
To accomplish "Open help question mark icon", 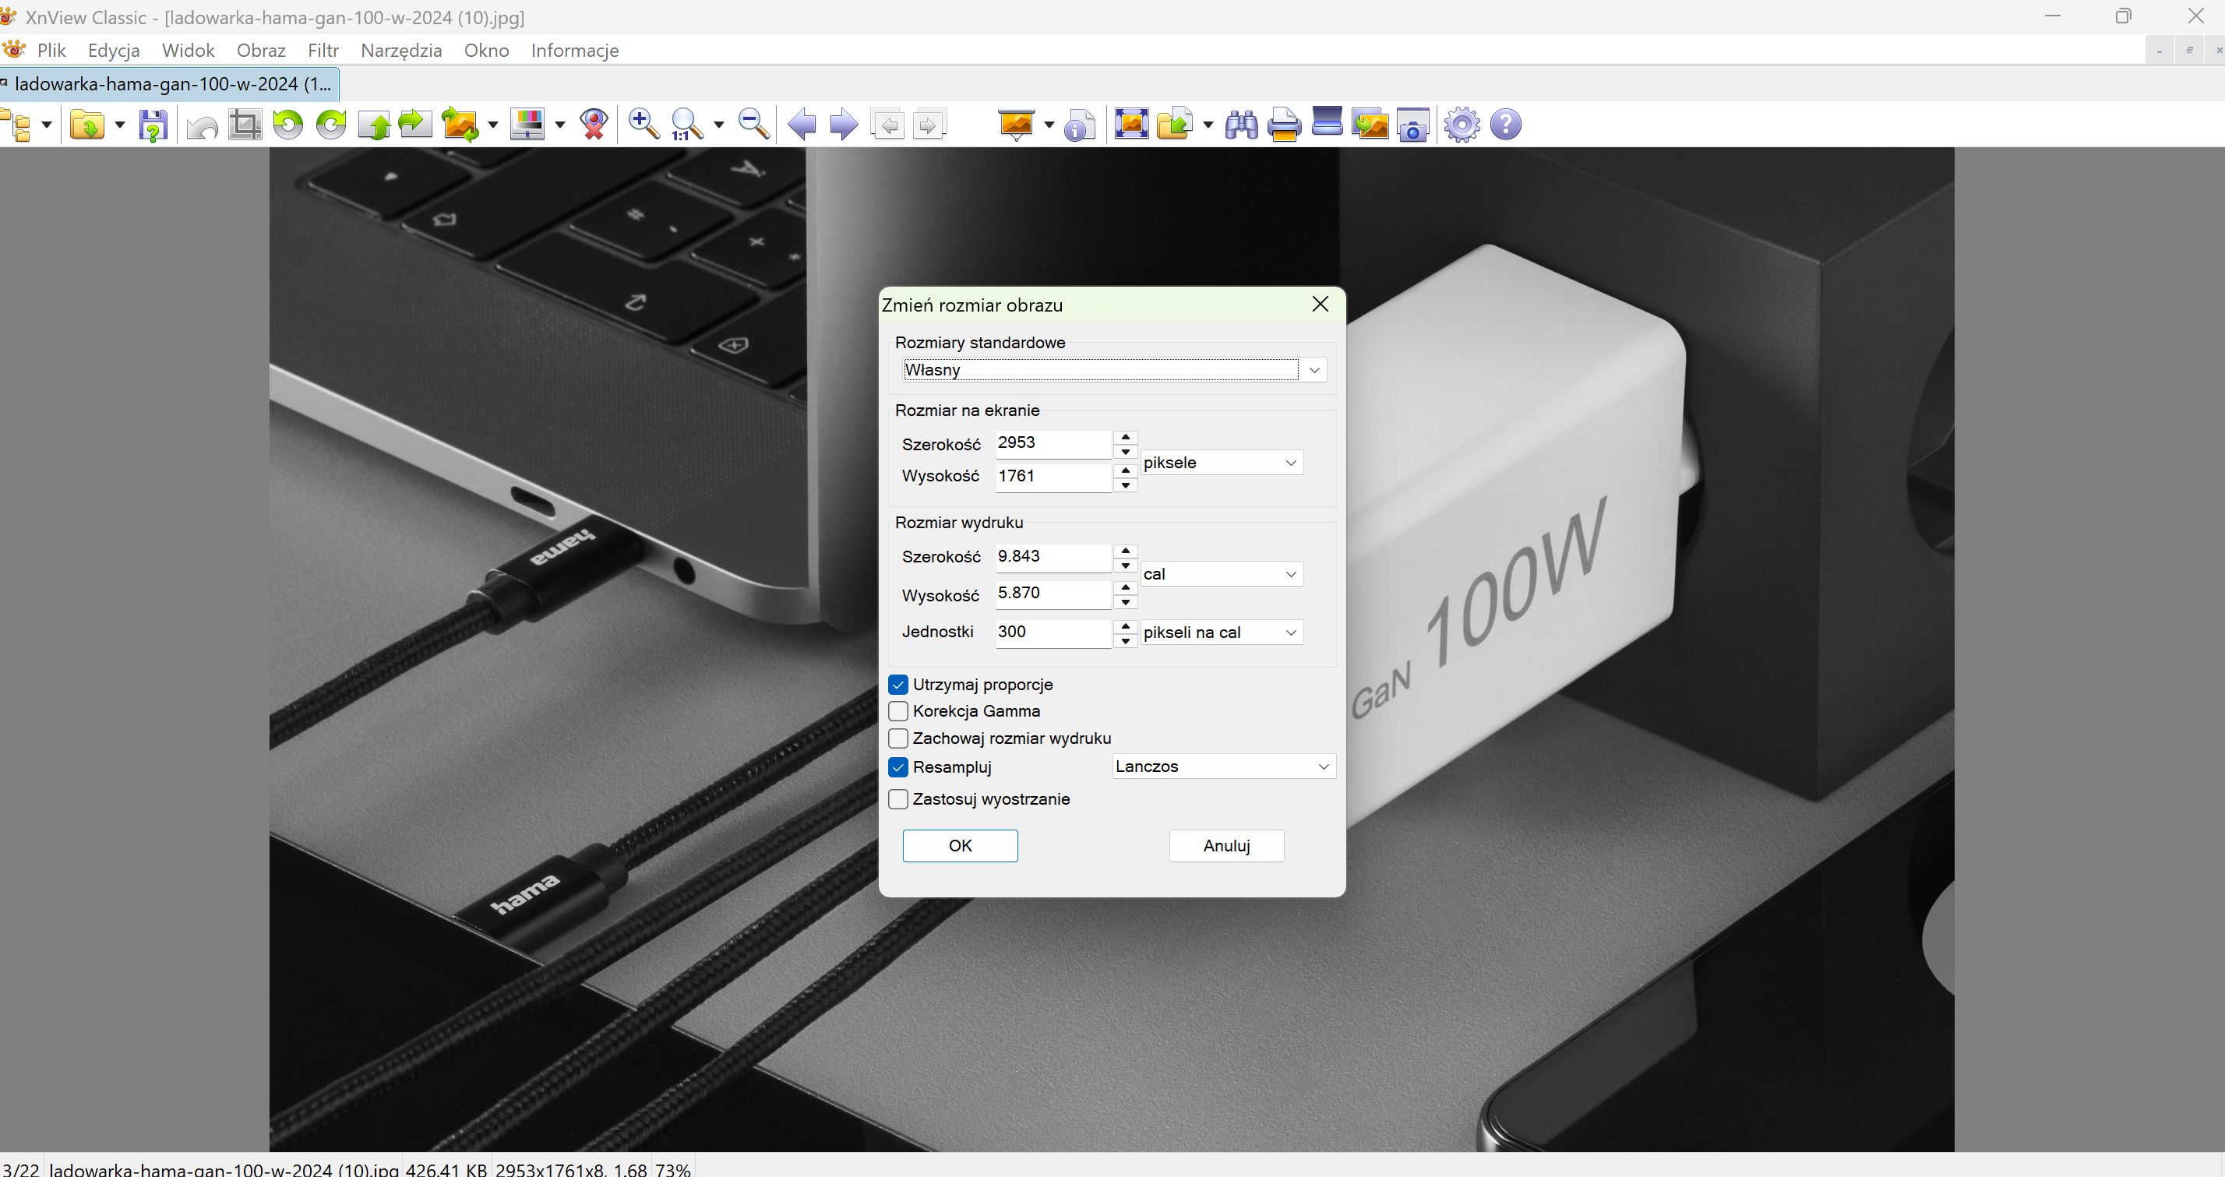I will (1505, 125).
